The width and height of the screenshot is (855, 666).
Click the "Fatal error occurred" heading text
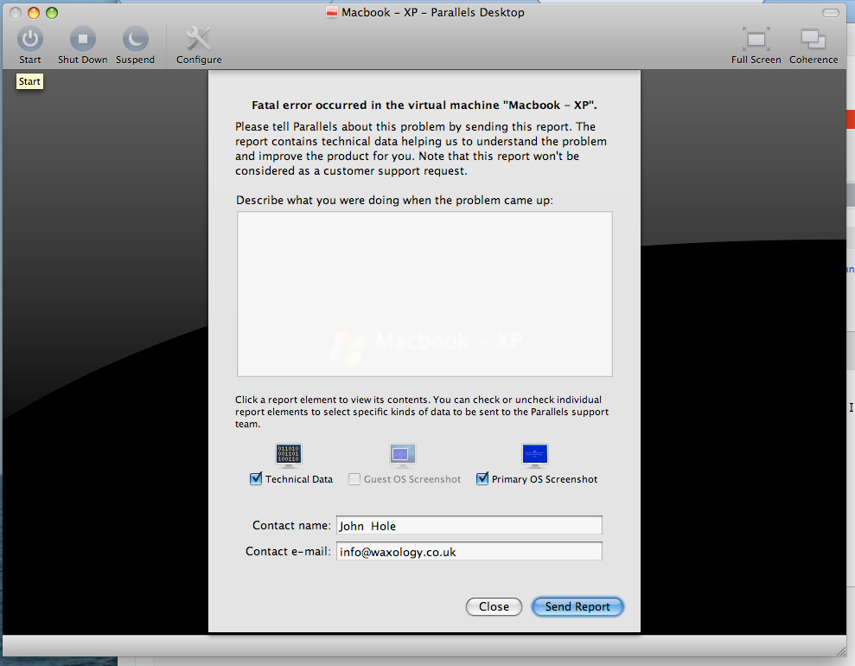424,106
